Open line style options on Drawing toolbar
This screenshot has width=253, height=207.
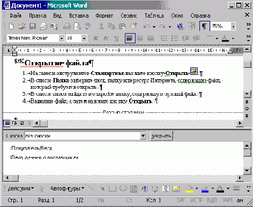point(236,188)
